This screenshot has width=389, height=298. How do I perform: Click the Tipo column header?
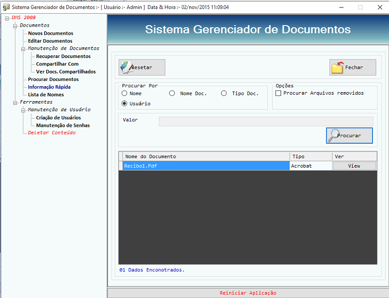pyautogui.click(x=311, y=156)
